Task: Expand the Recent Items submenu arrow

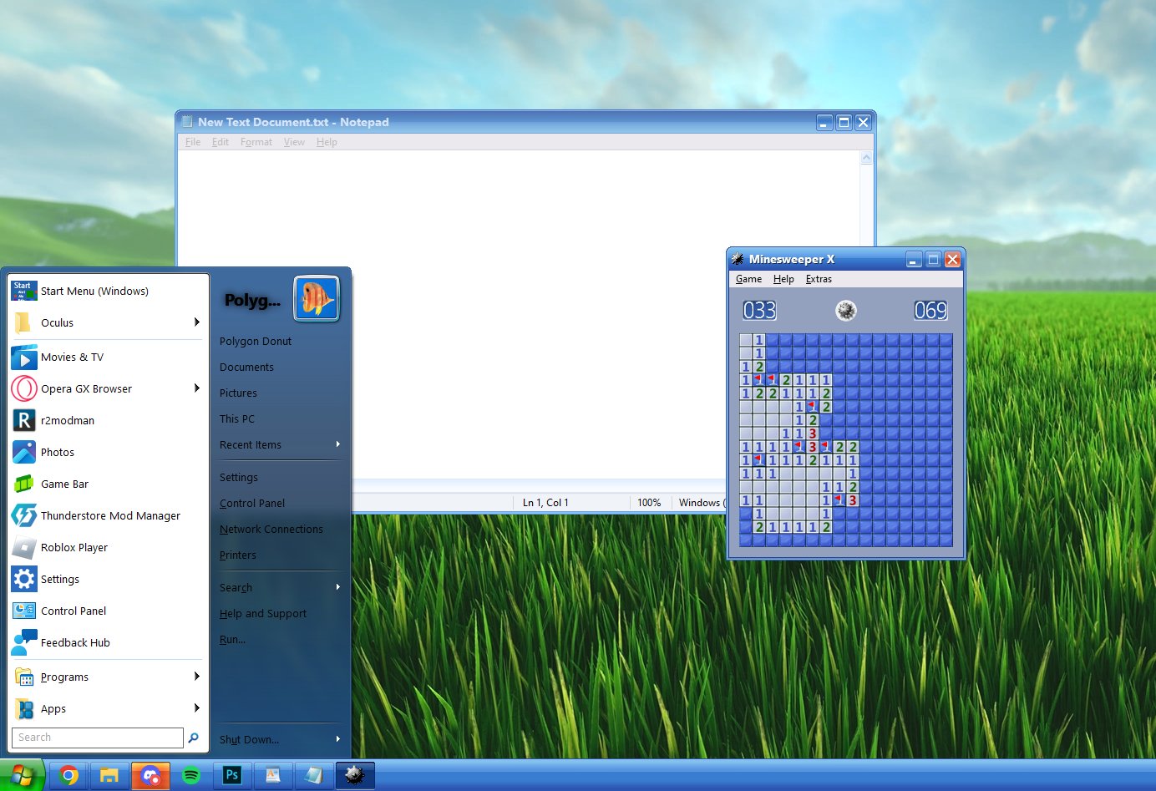Action: [338, 444]
